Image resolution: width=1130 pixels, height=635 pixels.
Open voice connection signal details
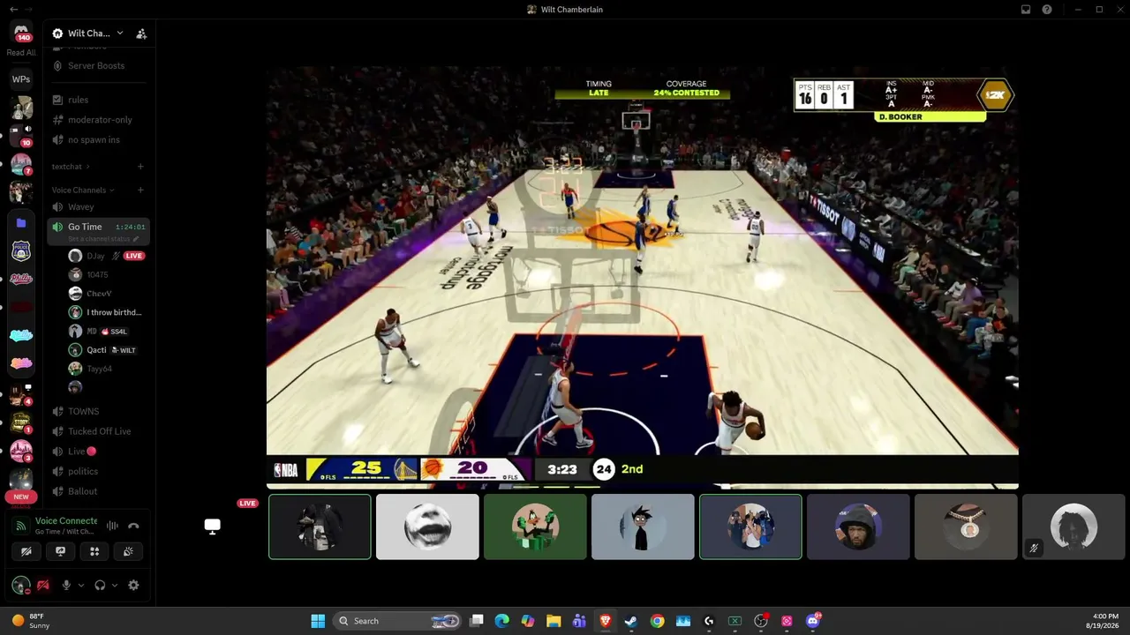[21, 526]
